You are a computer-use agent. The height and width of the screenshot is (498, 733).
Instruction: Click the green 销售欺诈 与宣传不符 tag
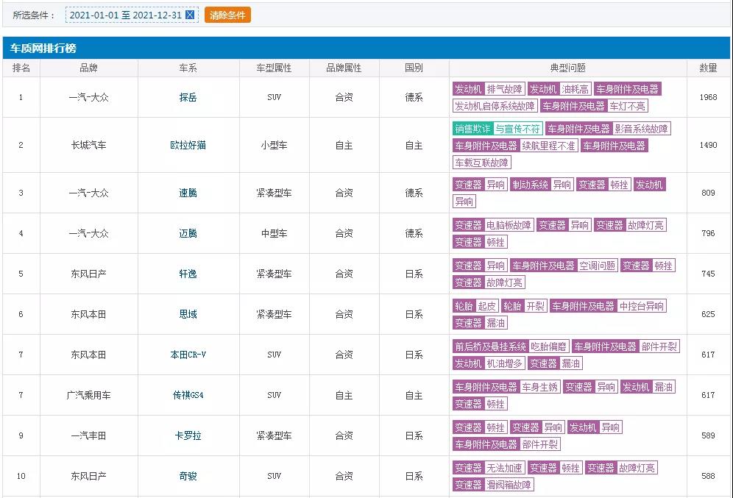pyautogui.click(x=497, y=129)
